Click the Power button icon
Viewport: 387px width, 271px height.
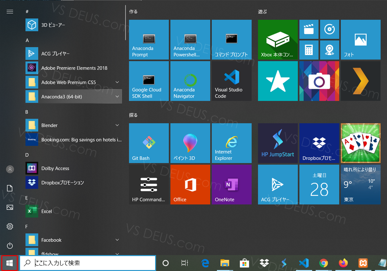(10, 246)
